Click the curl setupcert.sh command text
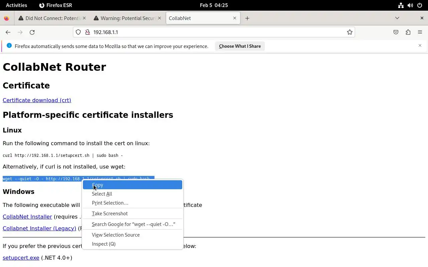This screenshot has height=267, width=428. coord(63,155)
